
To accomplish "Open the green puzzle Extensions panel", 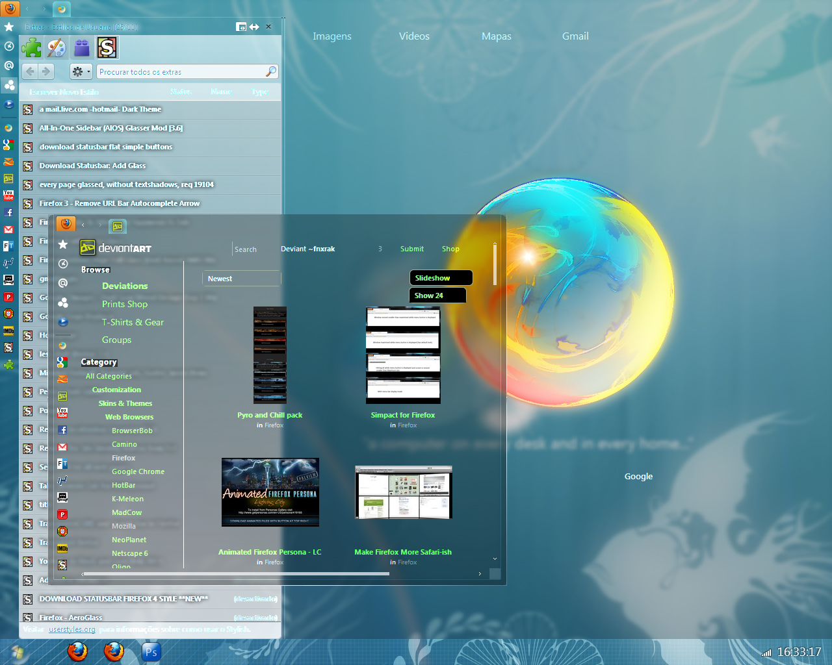I will pos(31,47).
